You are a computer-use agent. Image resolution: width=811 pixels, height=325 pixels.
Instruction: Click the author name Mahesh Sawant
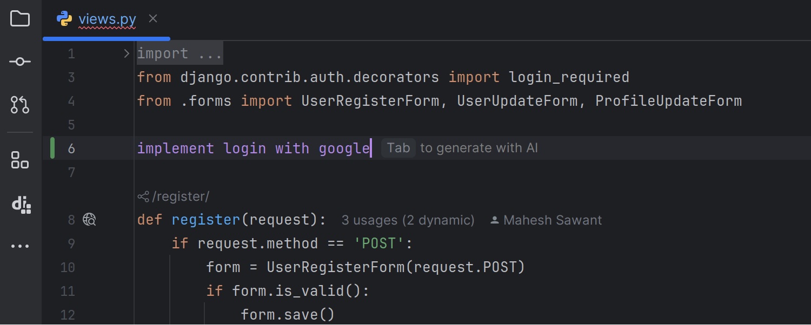(553, 220)
